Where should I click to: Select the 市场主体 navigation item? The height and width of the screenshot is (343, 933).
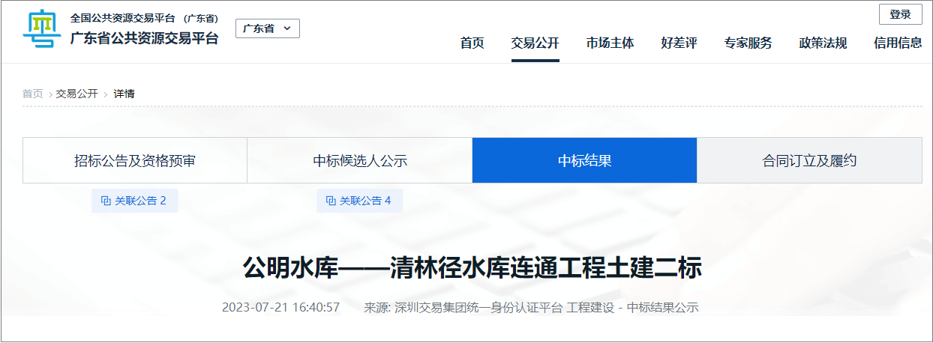[x=610, y=43]
